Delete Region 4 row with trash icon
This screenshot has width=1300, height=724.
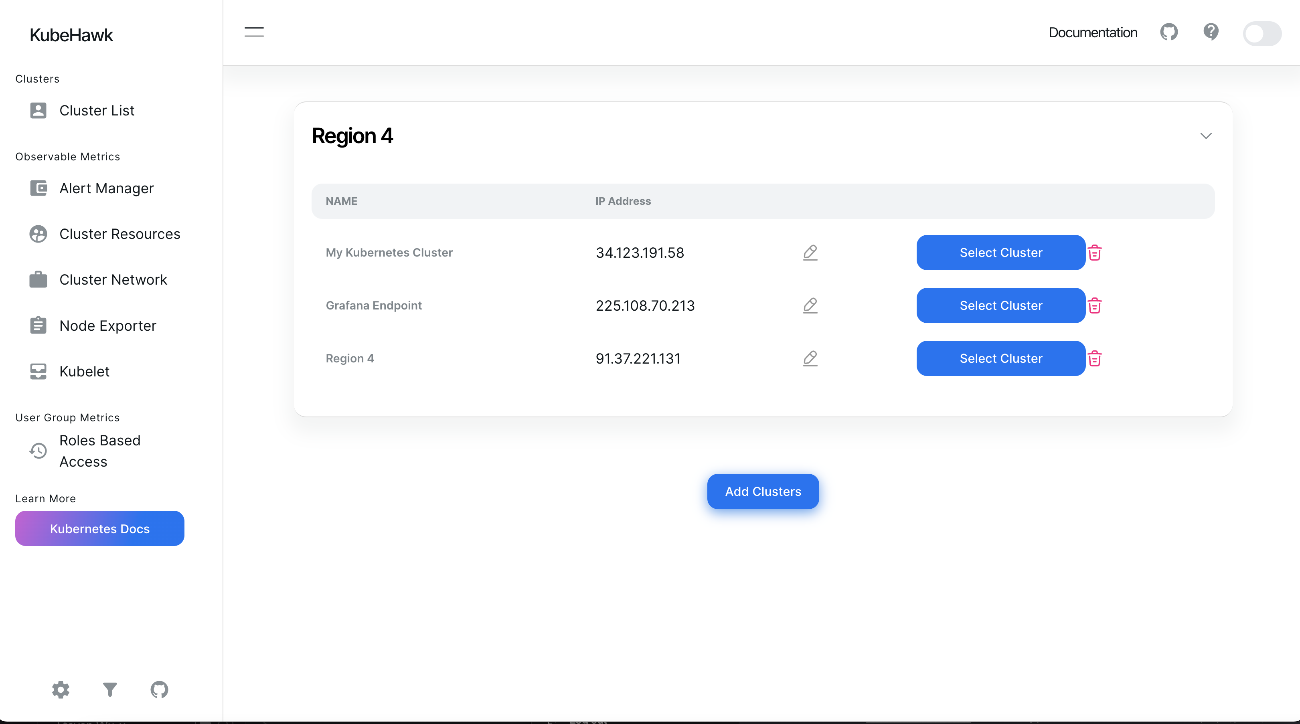coord(1095,358)
